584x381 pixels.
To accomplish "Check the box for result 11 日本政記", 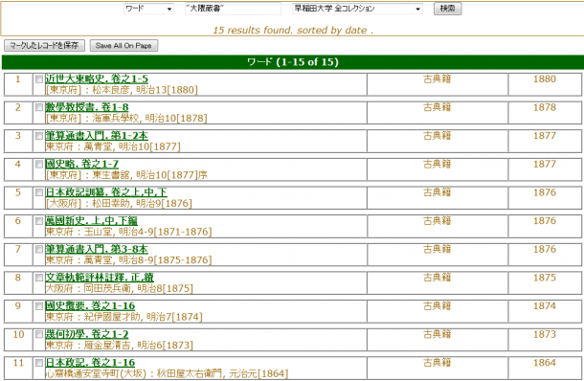I will pos(39,363).
